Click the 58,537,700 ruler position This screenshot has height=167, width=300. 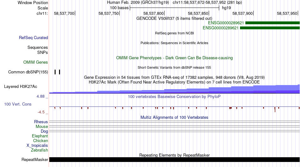[x=64, y=13]
